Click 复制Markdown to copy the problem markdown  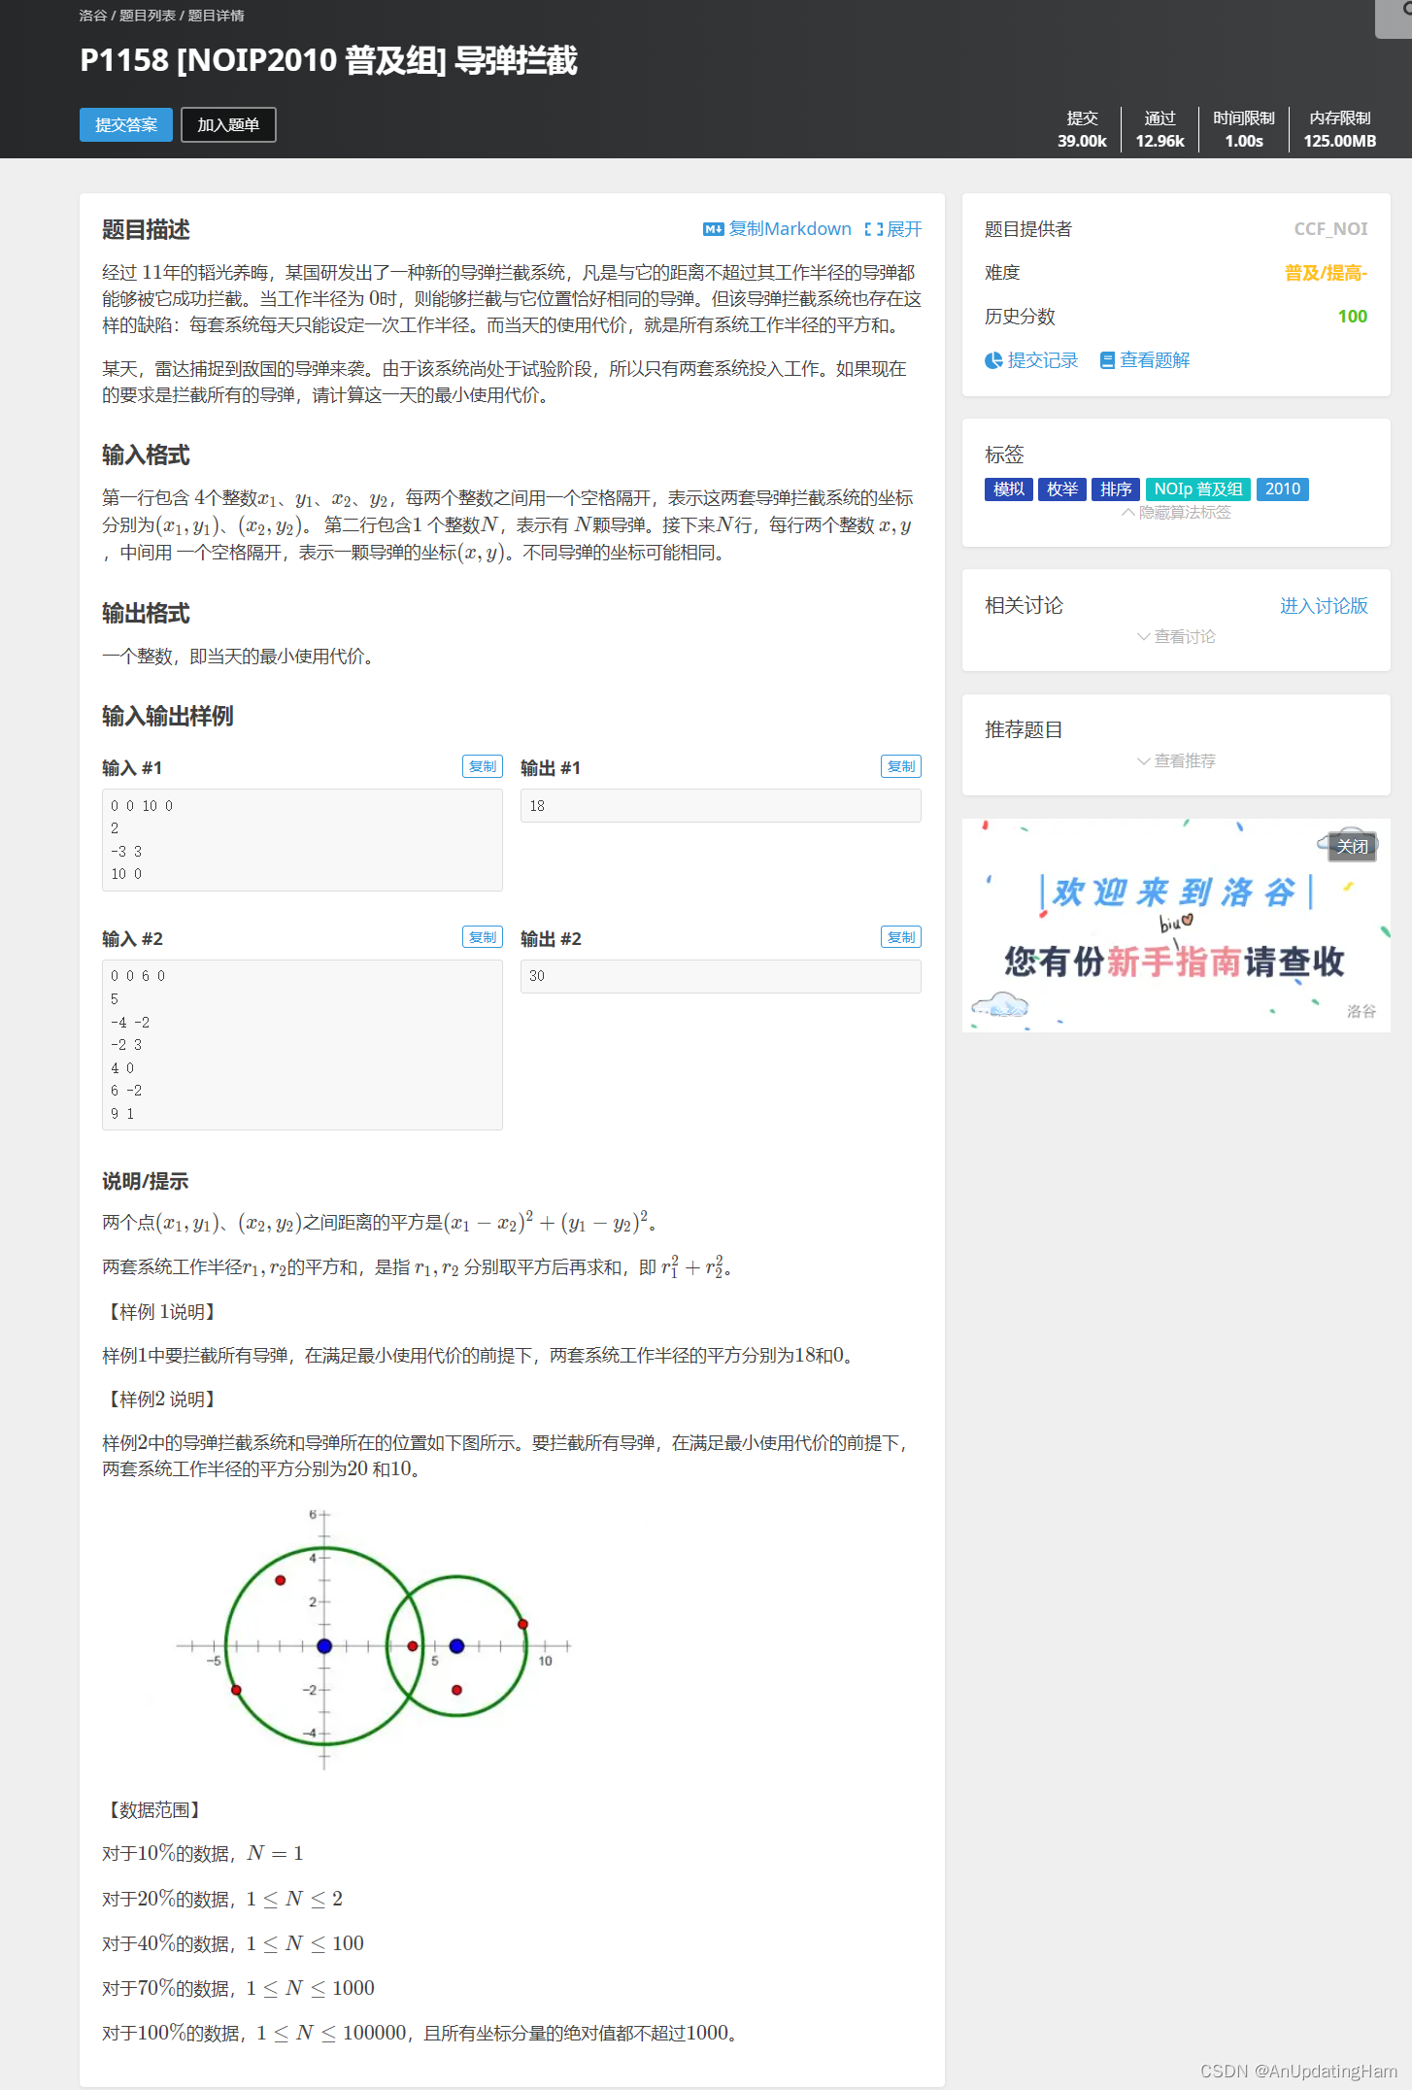[790, 229]
